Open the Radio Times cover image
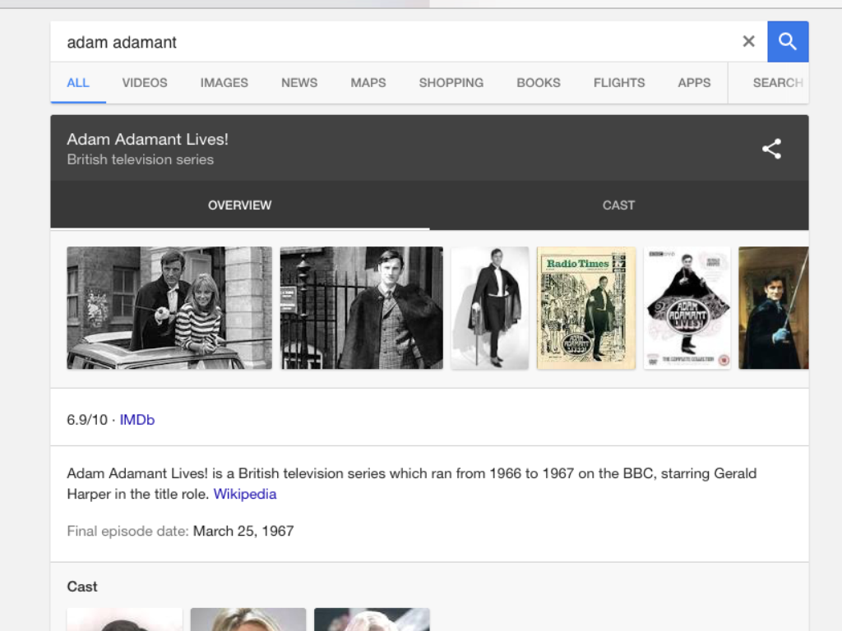Image resolution: width=842 pixels, height=631 pixels. 585,307
